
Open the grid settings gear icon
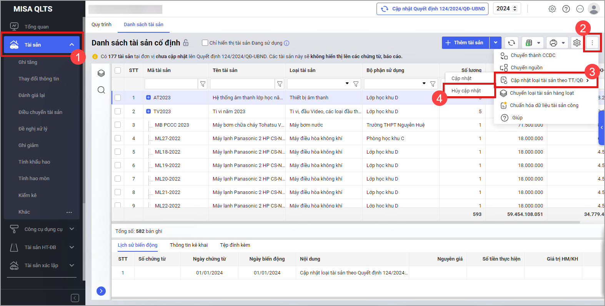(x=577, y=43)
